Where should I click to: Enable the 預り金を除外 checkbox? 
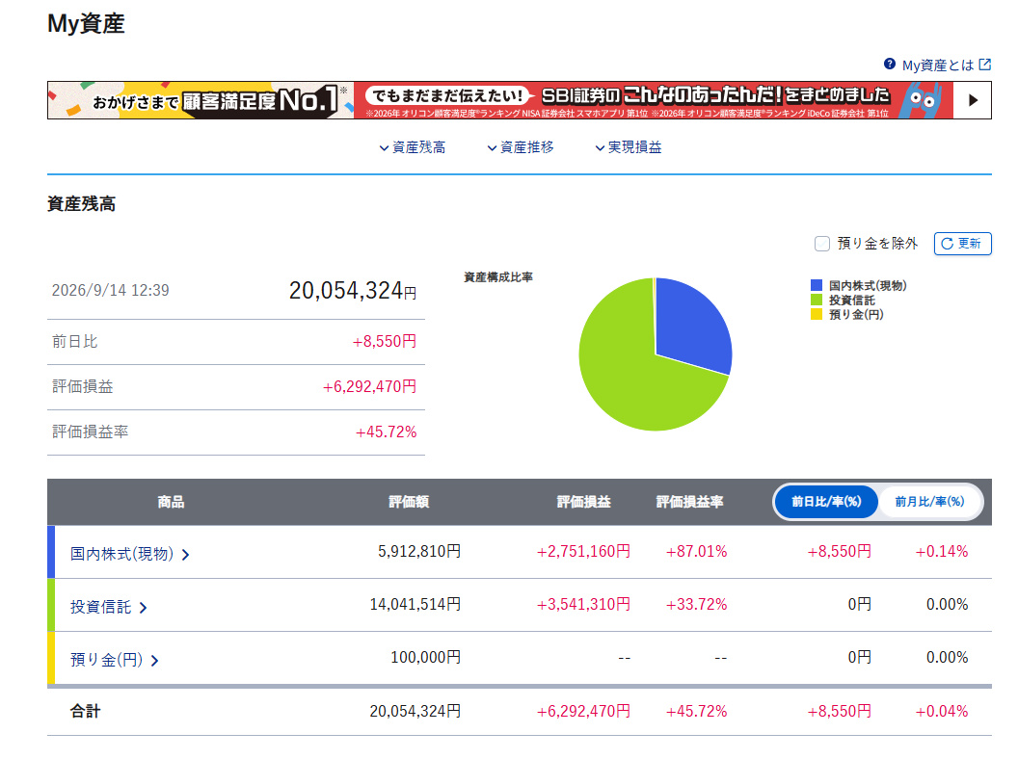(822, 244)
